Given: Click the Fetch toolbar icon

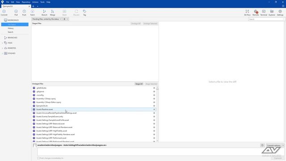Looking at the screenshot, I should tap(33, 13).
